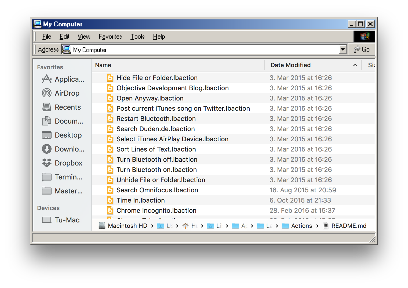Open Downloads arrow icon in sidebar
408x288 pixels.
point(47,149)
